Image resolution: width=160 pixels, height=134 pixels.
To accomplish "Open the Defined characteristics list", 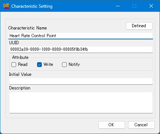I will coord(139,26).
